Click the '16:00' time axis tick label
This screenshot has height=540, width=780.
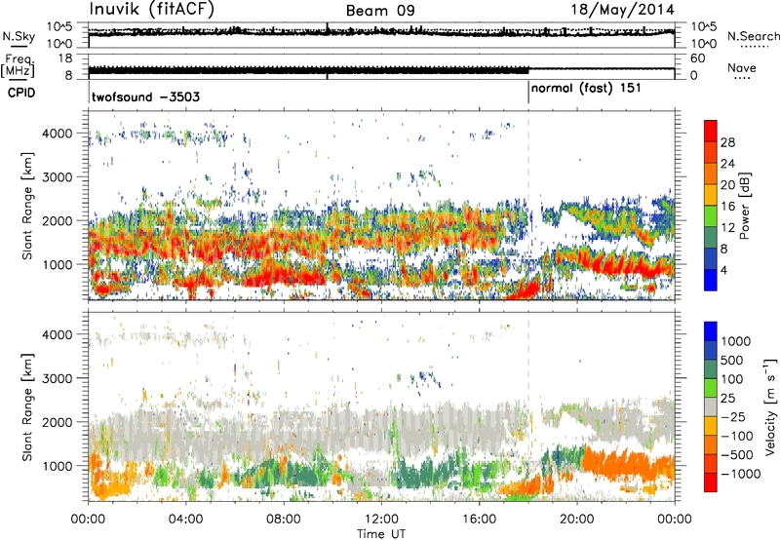[x=479, y=520]
